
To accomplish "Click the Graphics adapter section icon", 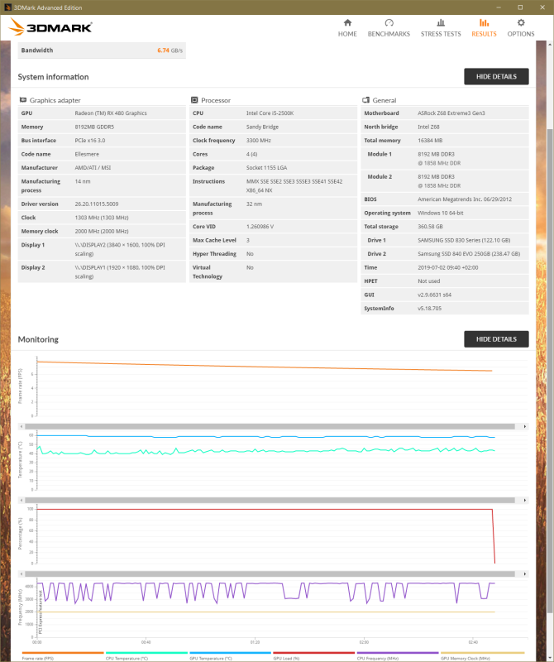I will tap(23, 100).
